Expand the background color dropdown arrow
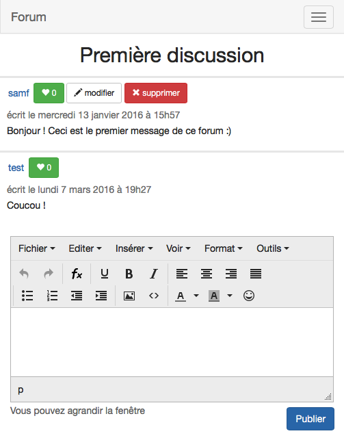 pos(230,296)
